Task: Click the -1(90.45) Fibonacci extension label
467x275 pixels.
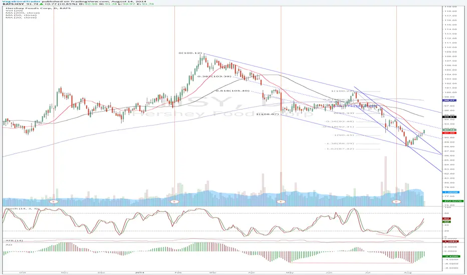Action: click(343, 135)
